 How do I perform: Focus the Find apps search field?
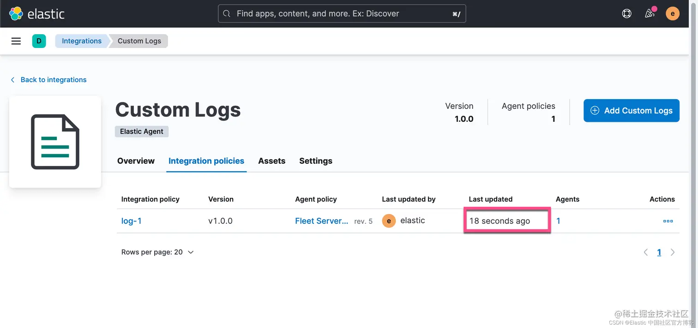coord(342,14)
